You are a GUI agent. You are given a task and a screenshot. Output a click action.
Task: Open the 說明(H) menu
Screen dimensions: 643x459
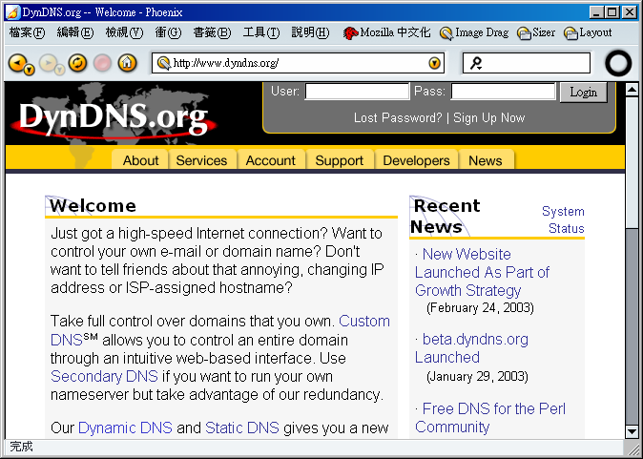pos(310,32)
